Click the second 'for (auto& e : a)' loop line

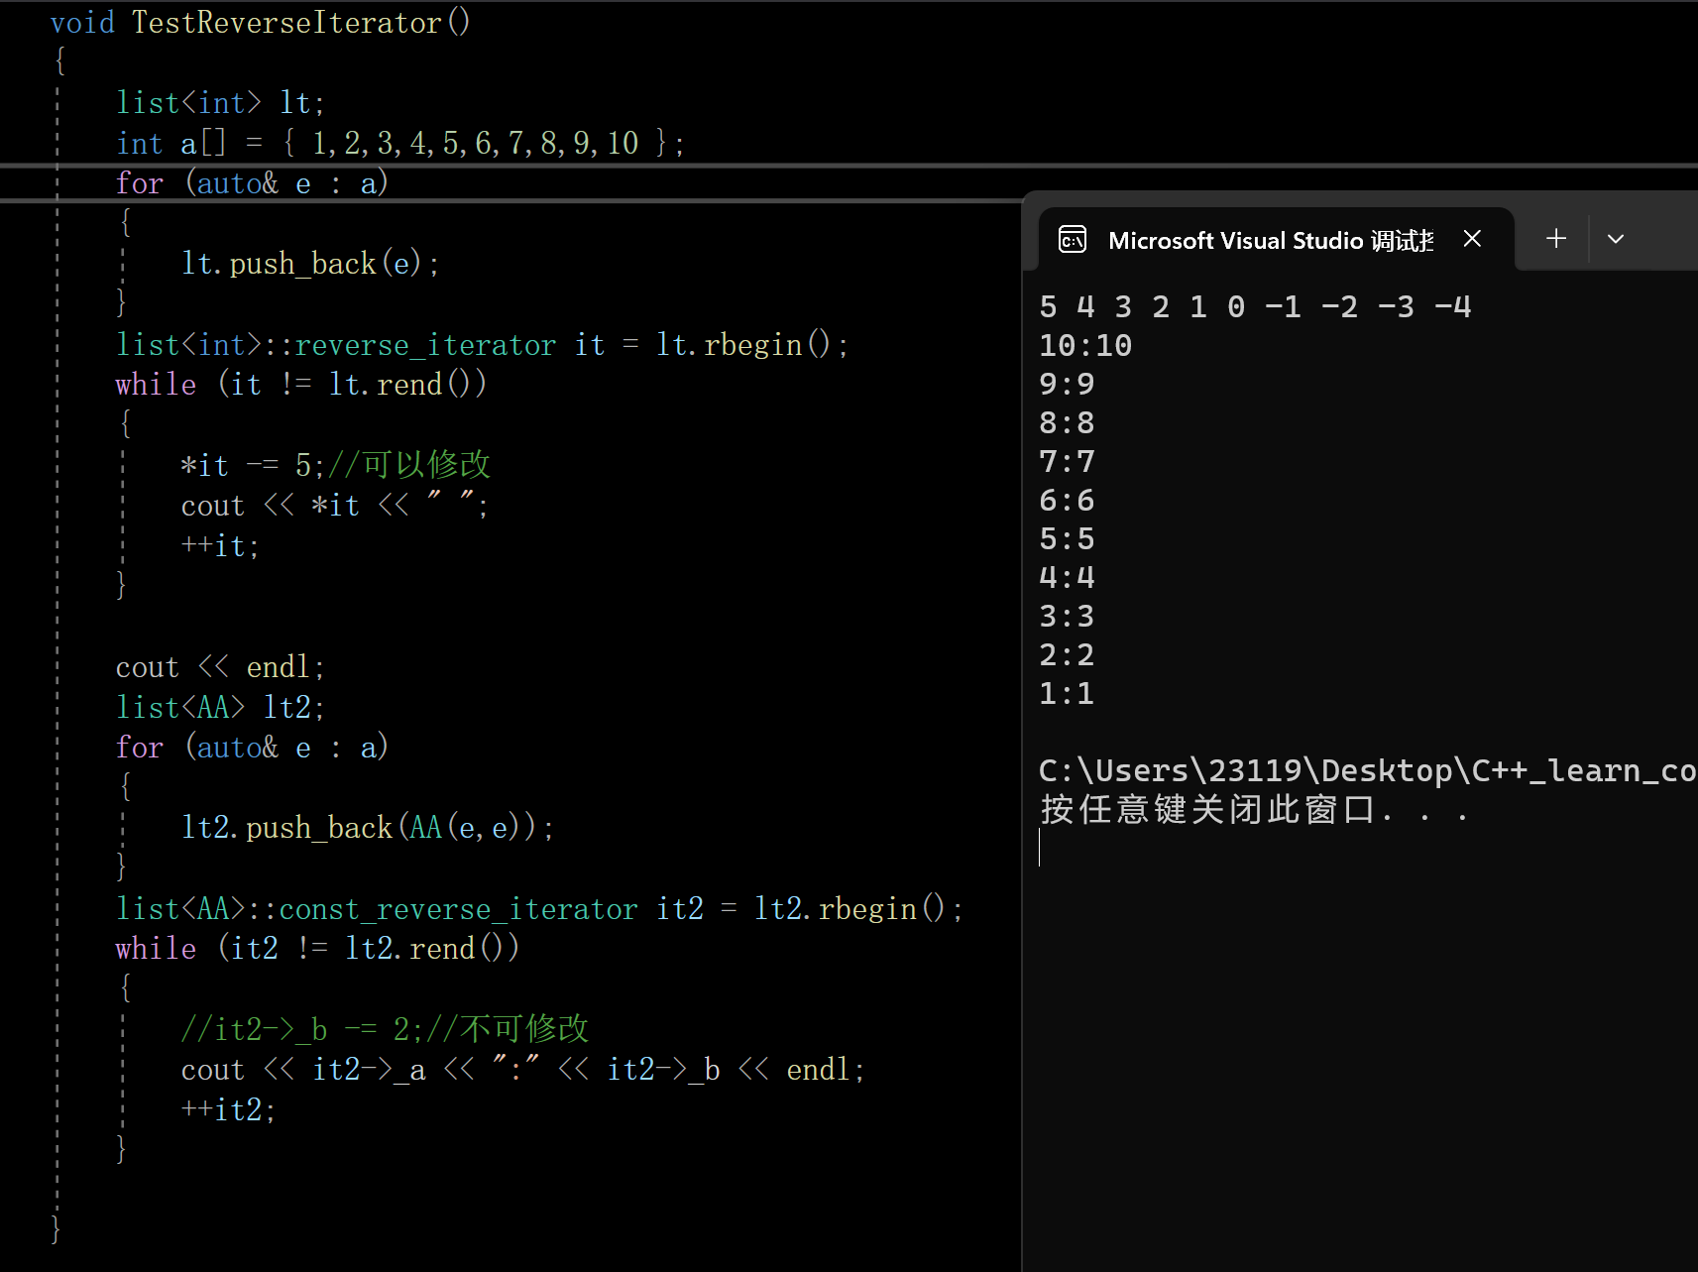tap(252, 748)
